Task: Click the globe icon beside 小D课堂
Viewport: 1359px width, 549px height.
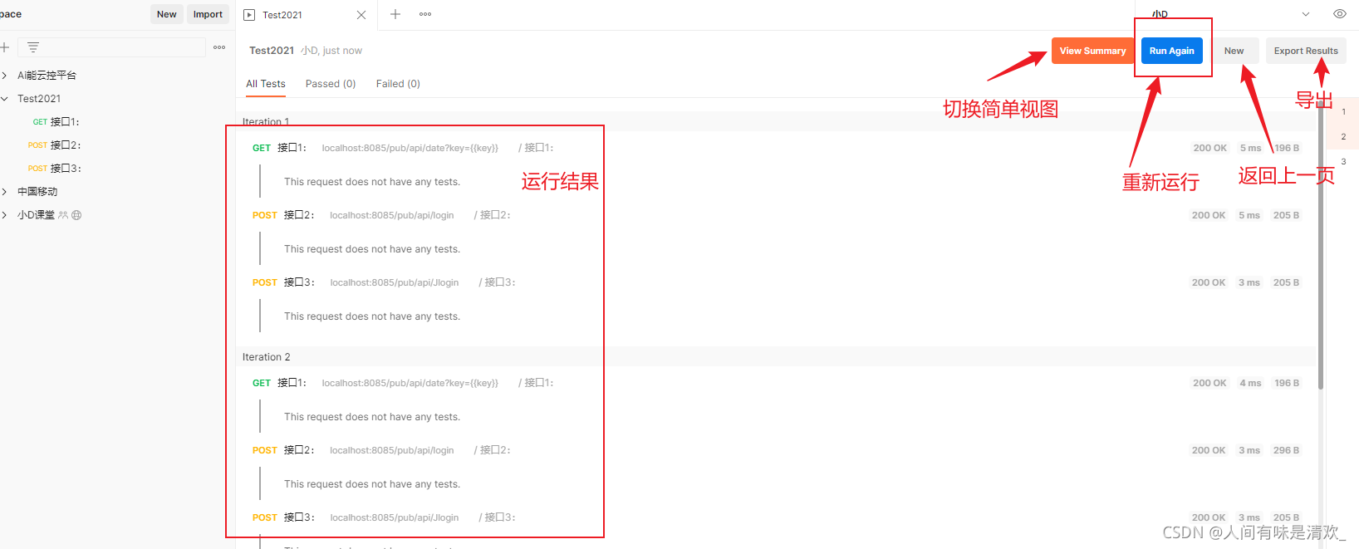Action: (x=76, y=215)
